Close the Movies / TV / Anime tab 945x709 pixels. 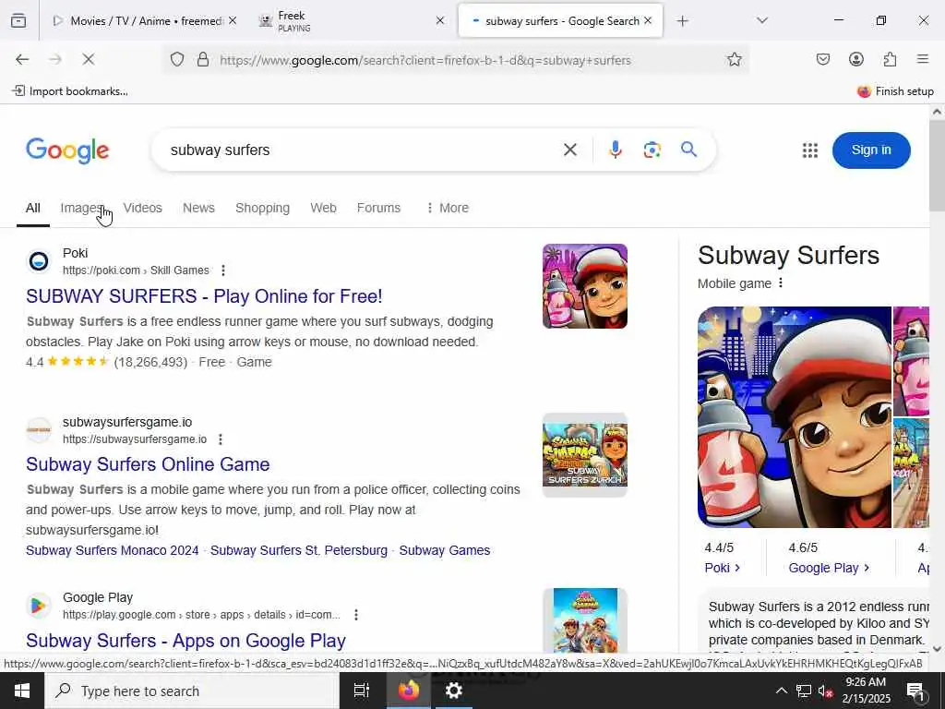pyautogui.click(x=233, y=20)
